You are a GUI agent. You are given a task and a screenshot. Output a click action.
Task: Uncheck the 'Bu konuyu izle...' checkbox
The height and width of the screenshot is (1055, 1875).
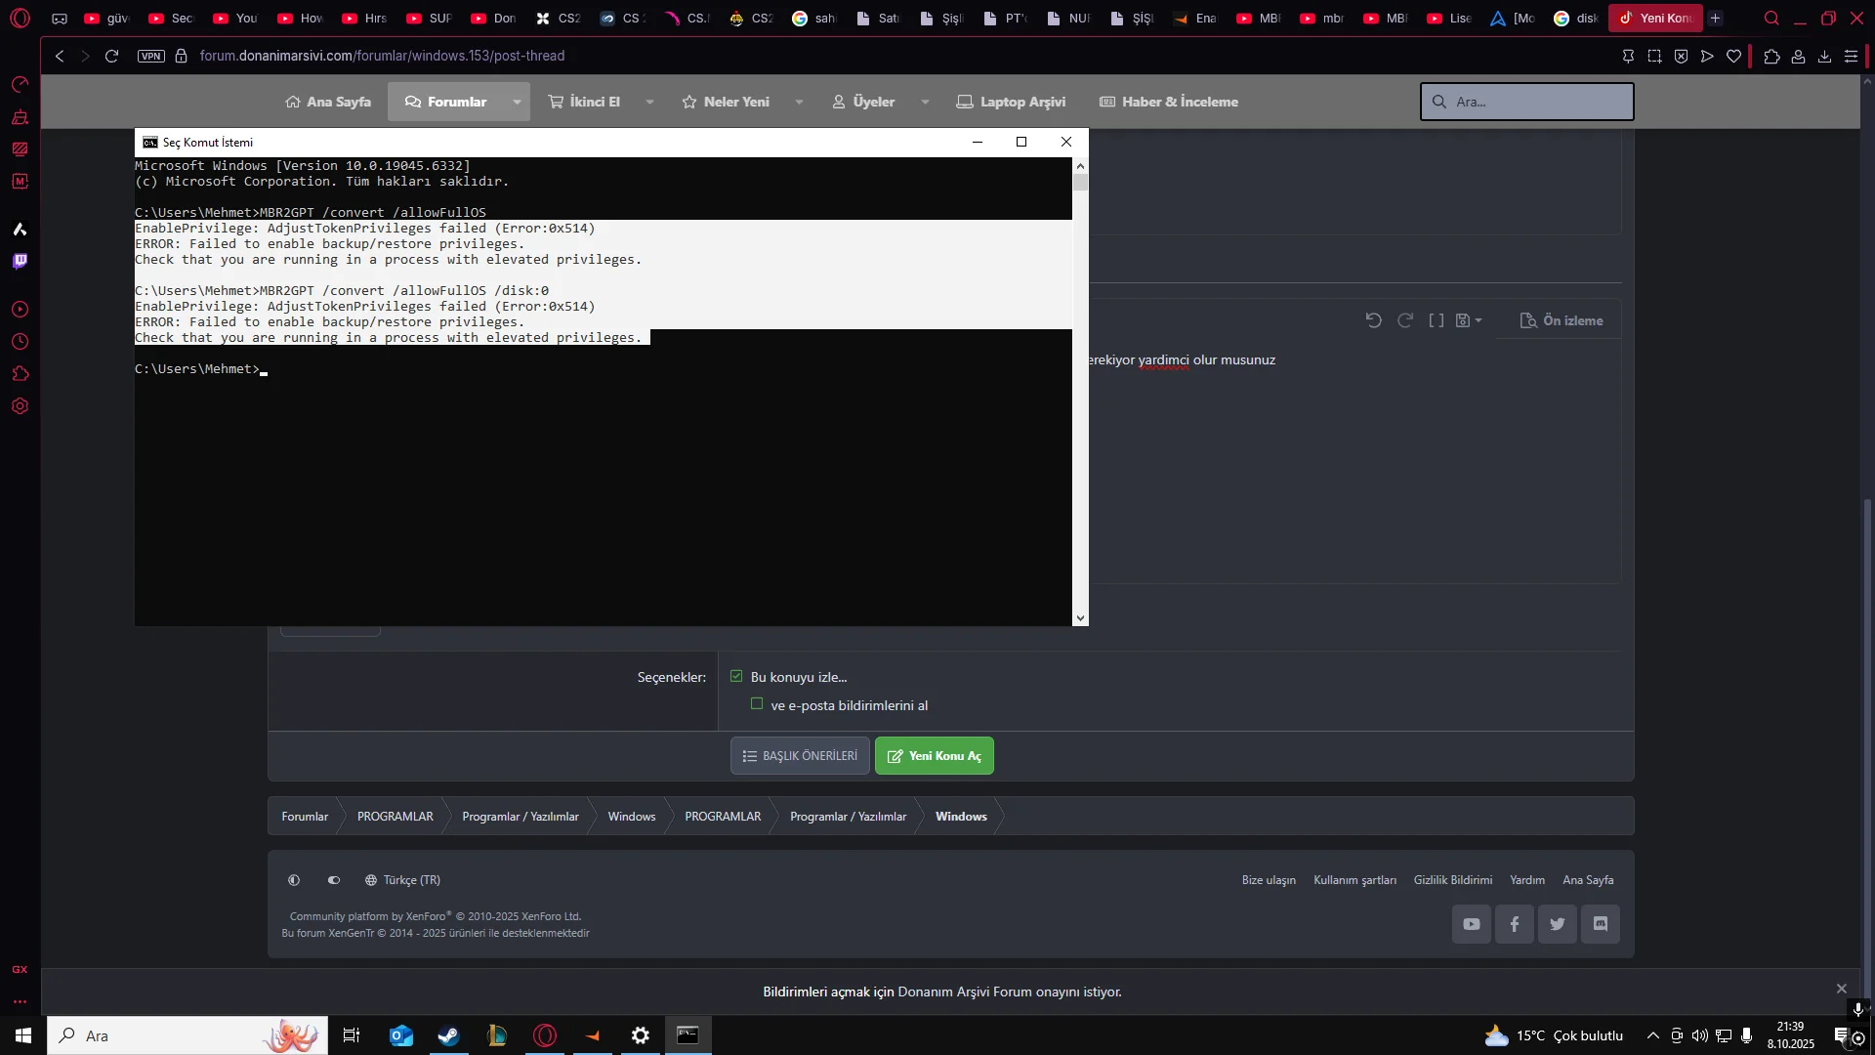(736, 676)
